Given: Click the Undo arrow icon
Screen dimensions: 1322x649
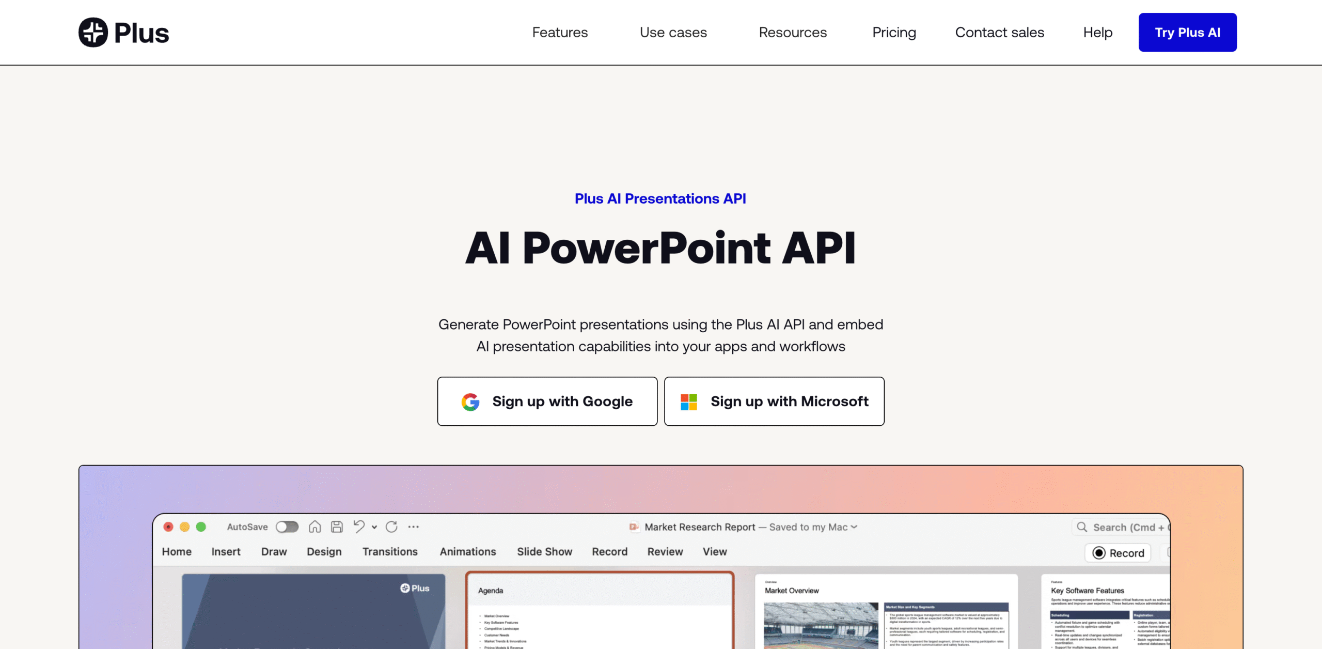Looking at the screenshot, I should (x=359, y=527).
